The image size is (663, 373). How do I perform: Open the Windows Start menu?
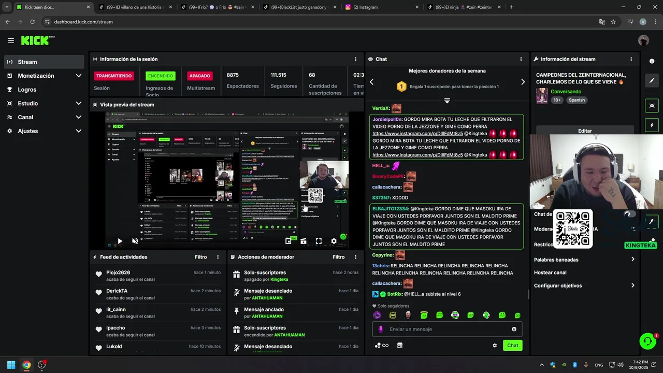(x=11, y=365)
